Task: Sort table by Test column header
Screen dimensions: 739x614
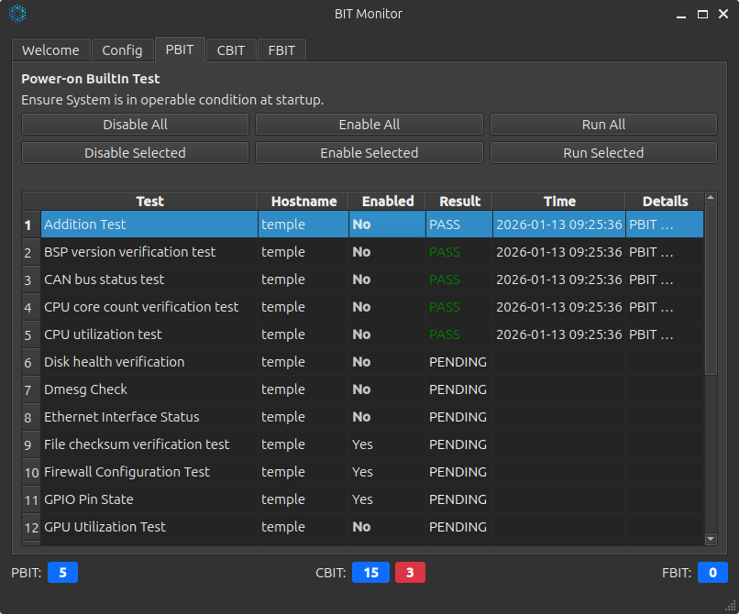Action: pos(149,202)
